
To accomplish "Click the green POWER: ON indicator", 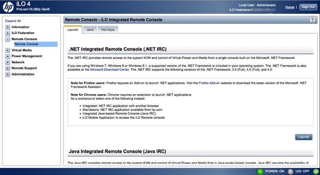I will click(x=260, y=171).
